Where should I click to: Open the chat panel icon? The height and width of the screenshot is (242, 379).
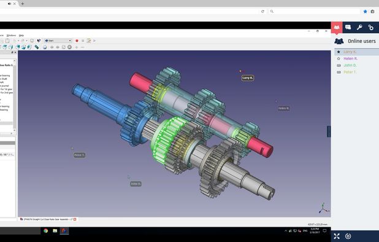(348, 28)
